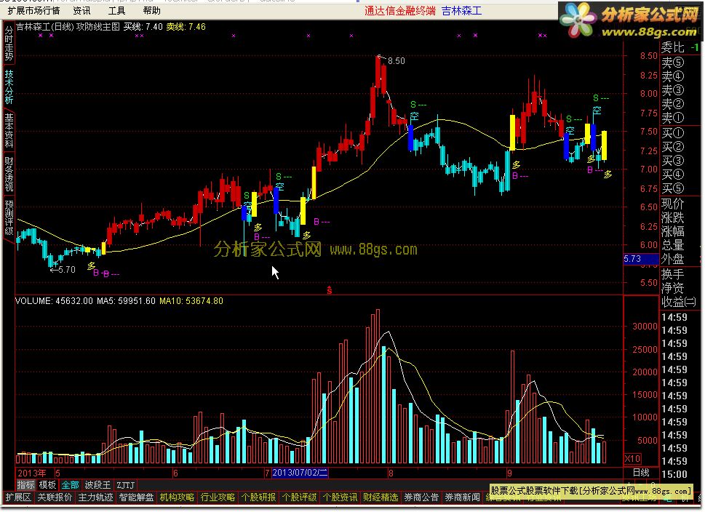705x512 pixels.
Task: Click the 2013年 label on time axis
Action: (x=31, y=473)
